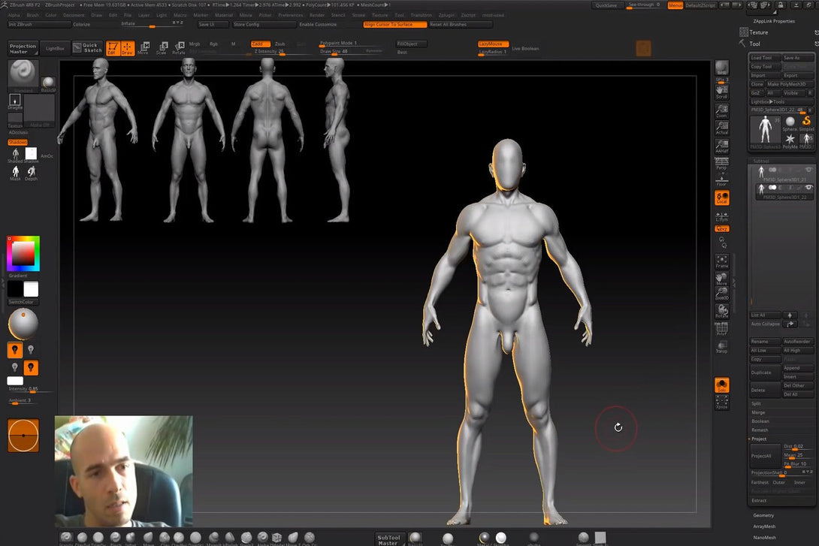Open the Render menu
819x546 pixels.
coord(317,15)
